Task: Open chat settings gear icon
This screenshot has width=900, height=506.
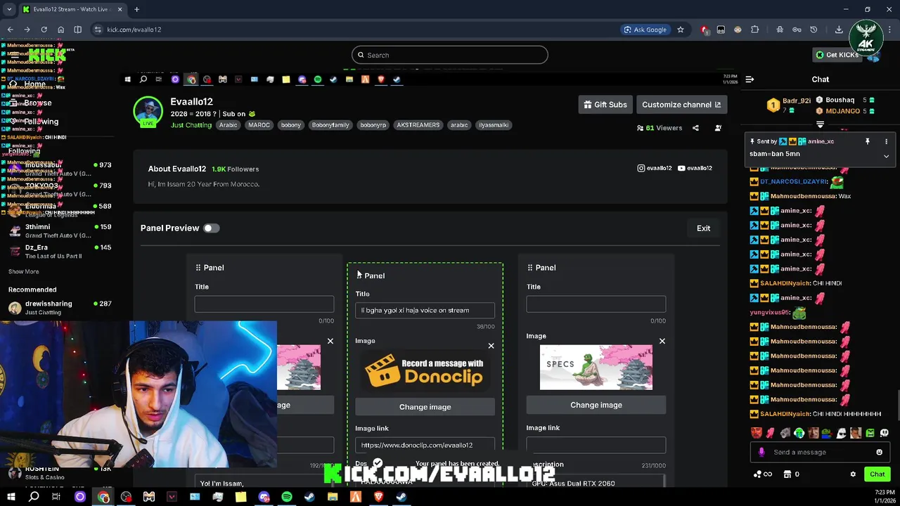Action: coord(853,474)
